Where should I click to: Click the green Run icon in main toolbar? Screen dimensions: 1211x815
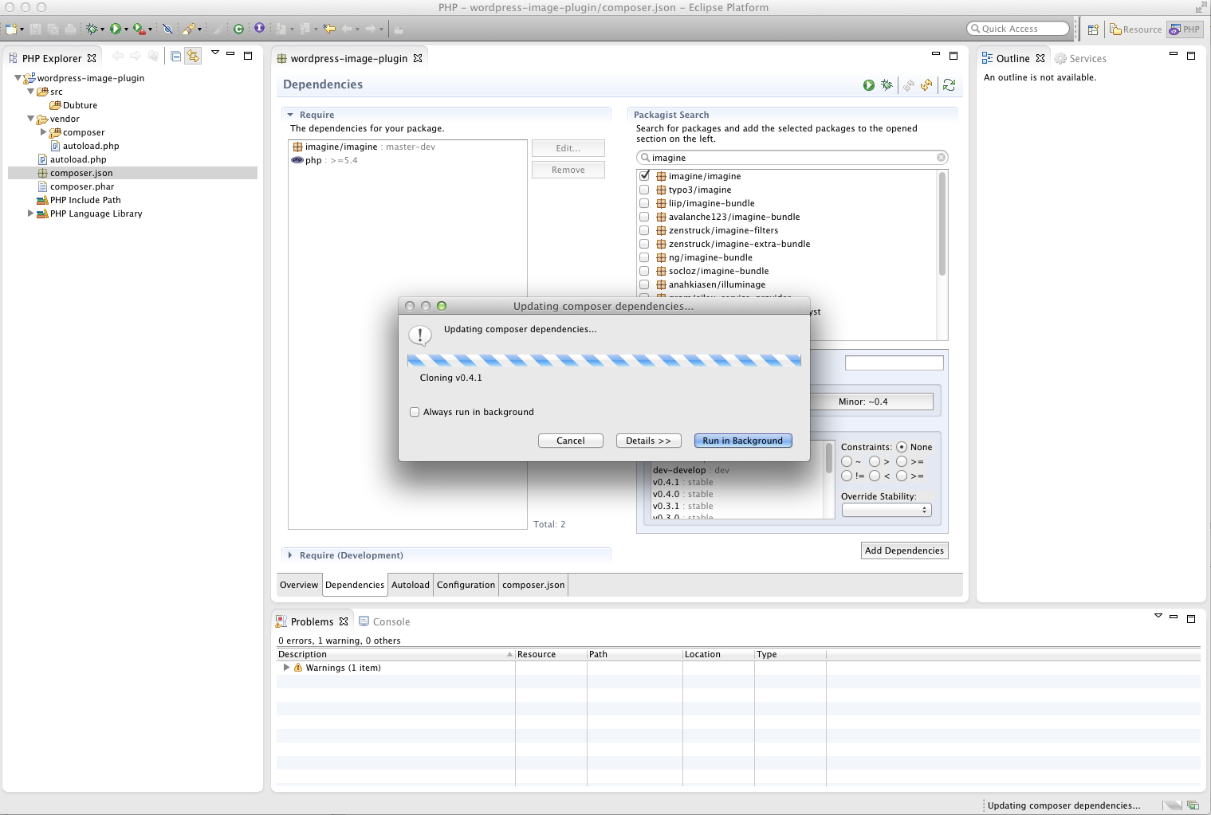coord(116,29)
